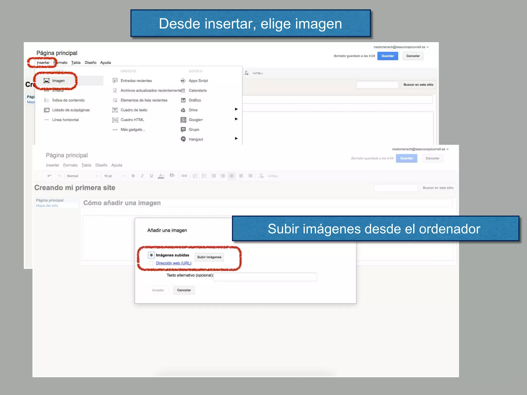
Task: Click the Subir imágenes button
Action: 209,257
